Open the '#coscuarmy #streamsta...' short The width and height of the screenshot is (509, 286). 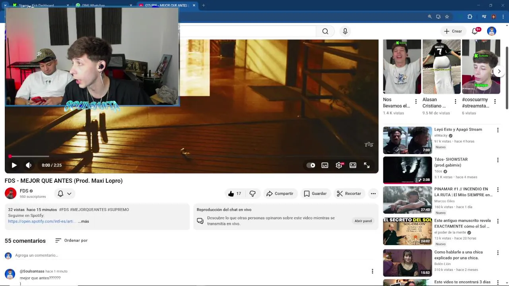click(481, 67)
